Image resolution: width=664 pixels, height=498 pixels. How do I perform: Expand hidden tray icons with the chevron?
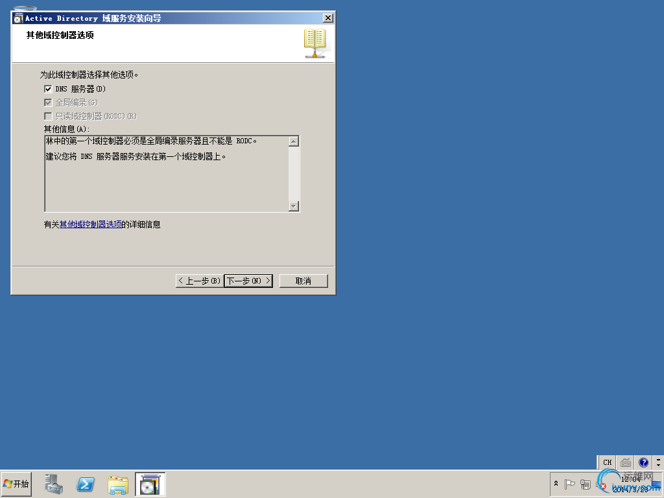[556, 484]
